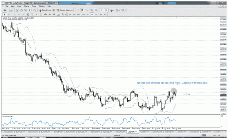The width and height of the screenshot is (228, 138).
Task: Set timeframe to M1
Action: [x=70, y=14]
